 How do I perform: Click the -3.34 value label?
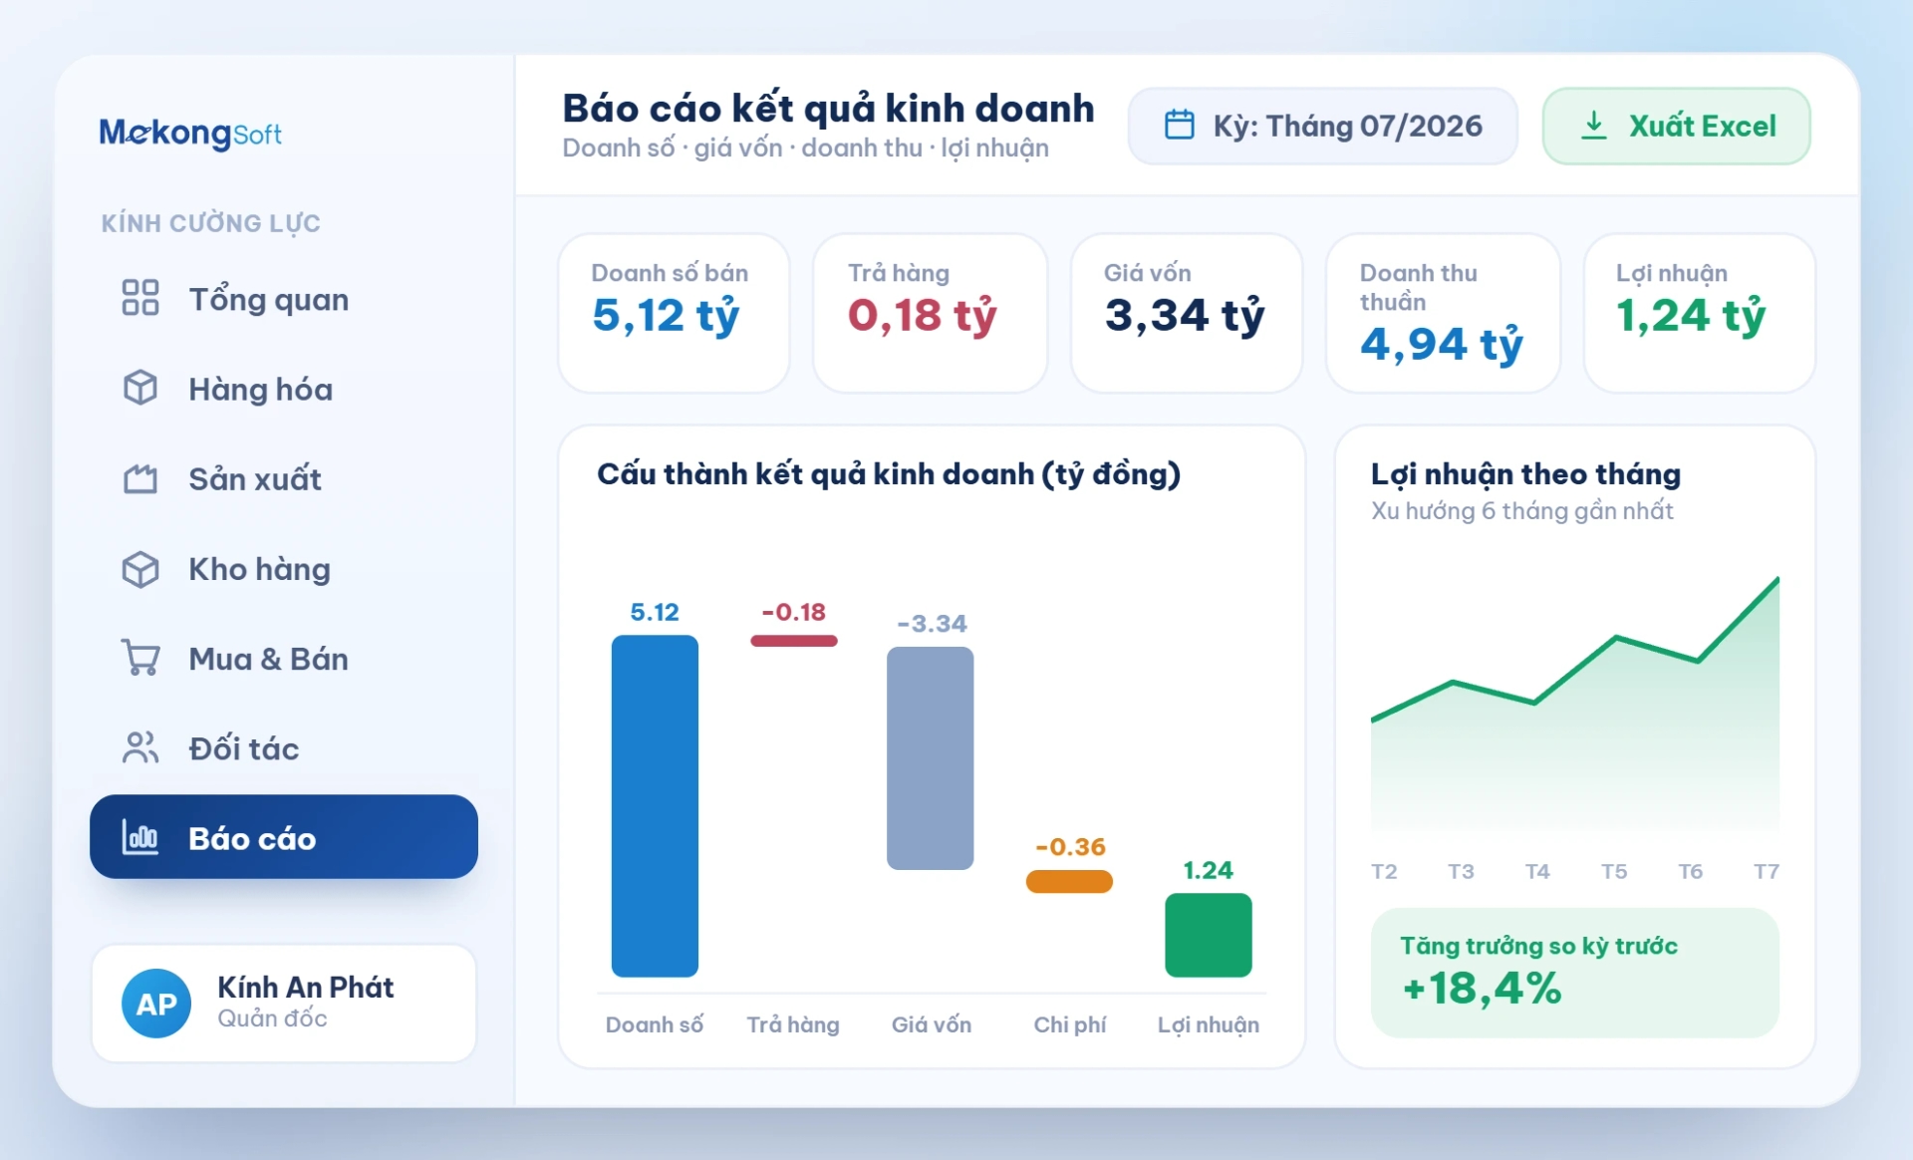point(932,624)
